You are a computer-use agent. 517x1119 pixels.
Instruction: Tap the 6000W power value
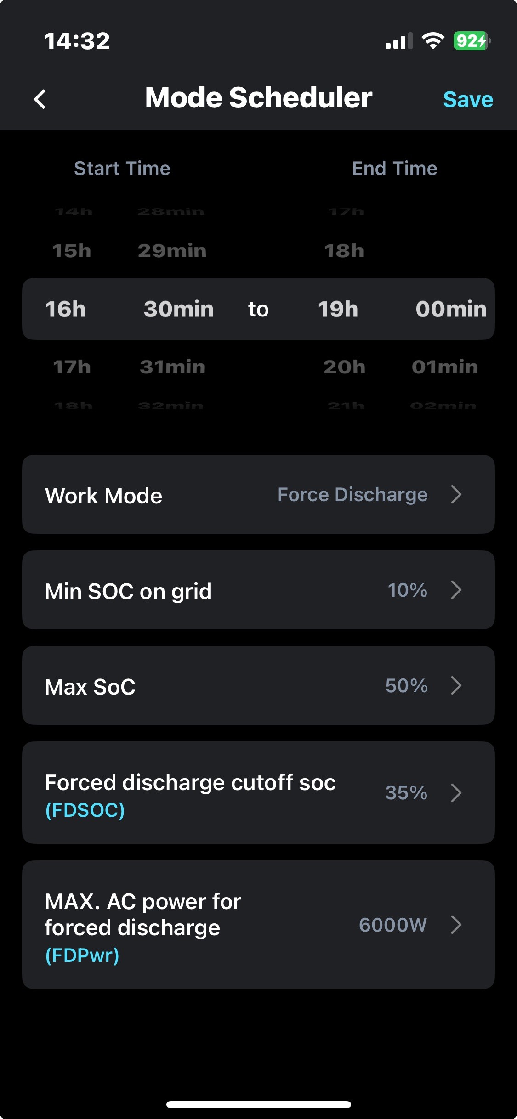[393, 925]
